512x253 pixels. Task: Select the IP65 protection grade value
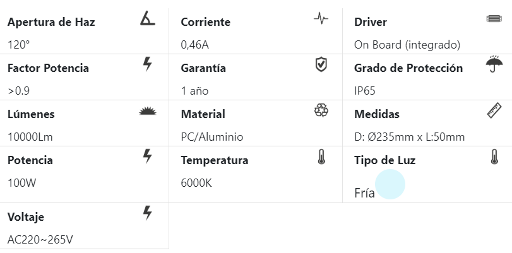[x=365, y=91]
